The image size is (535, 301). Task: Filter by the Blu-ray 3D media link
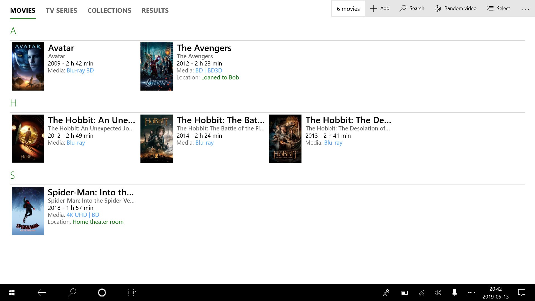[x=80, y=71]
